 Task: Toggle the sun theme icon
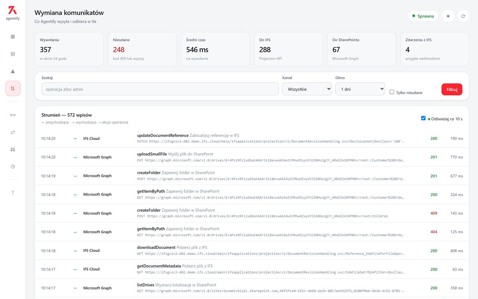[x=448, y=16]
